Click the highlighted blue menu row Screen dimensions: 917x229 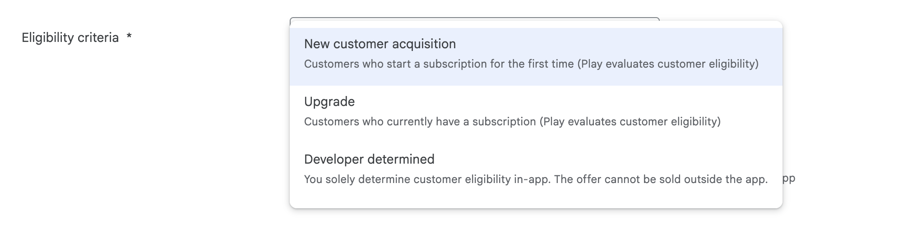coord(536,56)
